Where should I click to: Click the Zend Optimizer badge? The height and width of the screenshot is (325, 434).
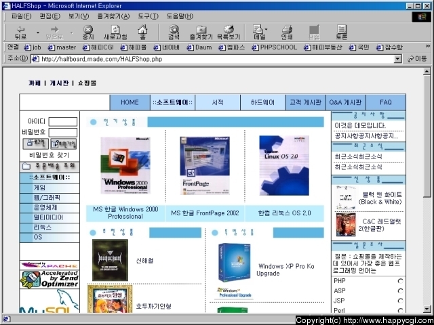coord(50,279)
